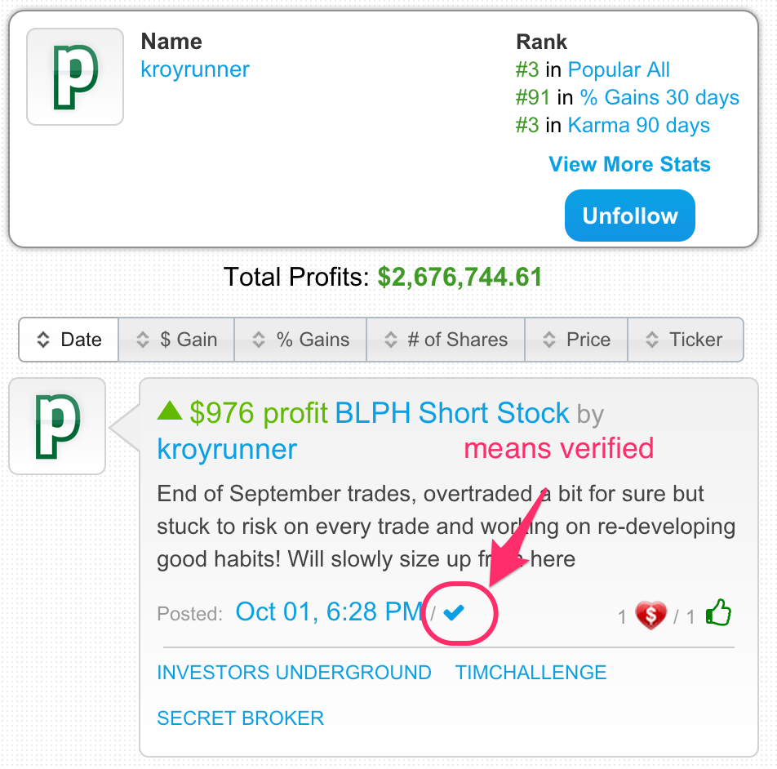Click the profile avatar logo at top
This screenshot has width=777, height=769.
(75, 77)
